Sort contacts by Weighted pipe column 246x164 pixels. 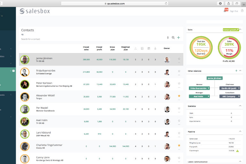click(x=125, y=48)
